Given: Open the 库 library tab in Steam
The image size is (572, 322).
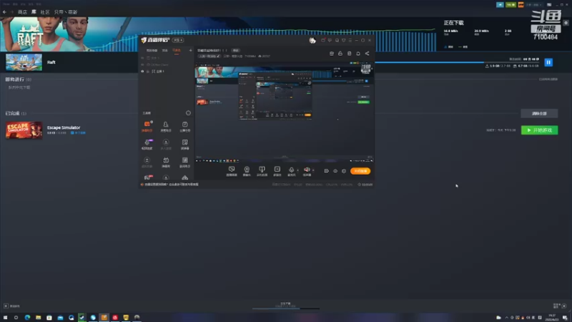Looking at the screenshot, I should (34, 12).
